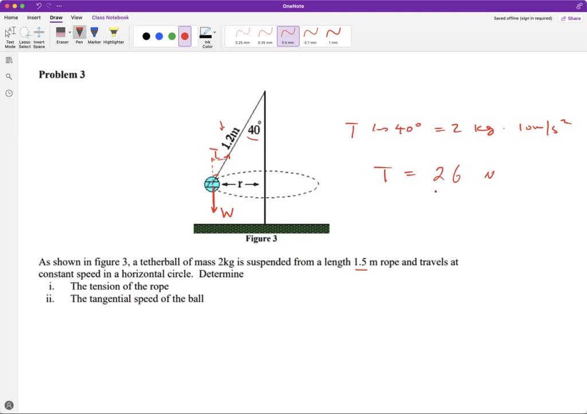Select the blue ink color swatch
Image resolution: width=587 pixels, height=414 pixels.
[159, 36]
